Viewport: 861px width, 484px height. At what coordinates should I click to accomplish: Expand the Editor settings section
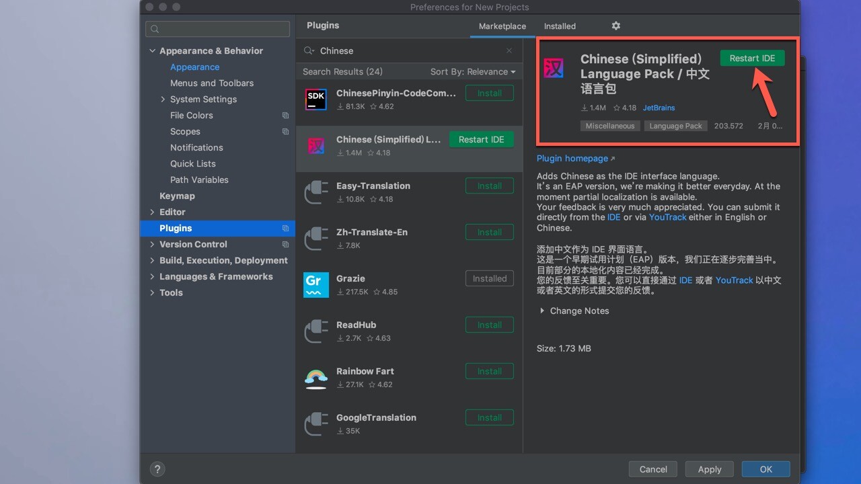(x=153, y=212)
